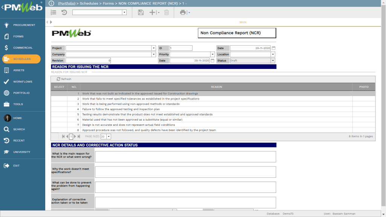This screenshot has width=386, height=217.
Task: Click the Save disk icon
Action: (x=141, y=12)
